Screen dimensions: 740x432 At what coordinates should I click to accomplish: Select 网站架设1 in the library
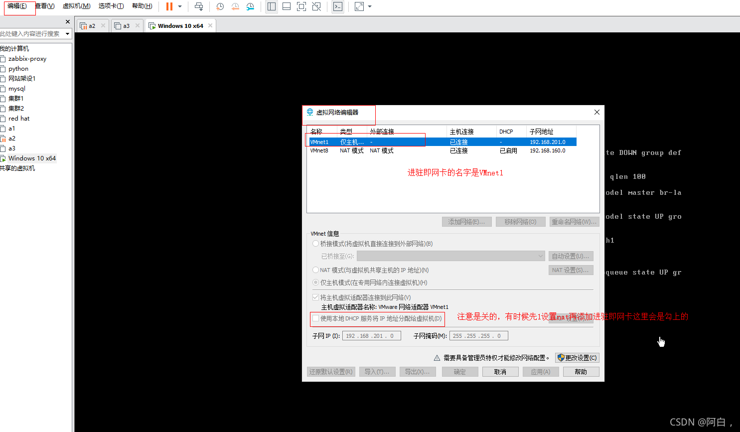coord(22,79)
